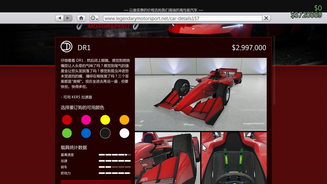Screen dimensions: 327x184
Task: Select the orange color swatch
Action: [x=124, y=120]
